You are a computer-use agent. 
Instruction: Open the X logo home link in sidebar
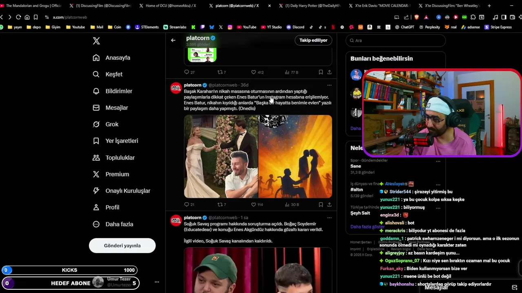pyautogui.click(x=96, y=41)
